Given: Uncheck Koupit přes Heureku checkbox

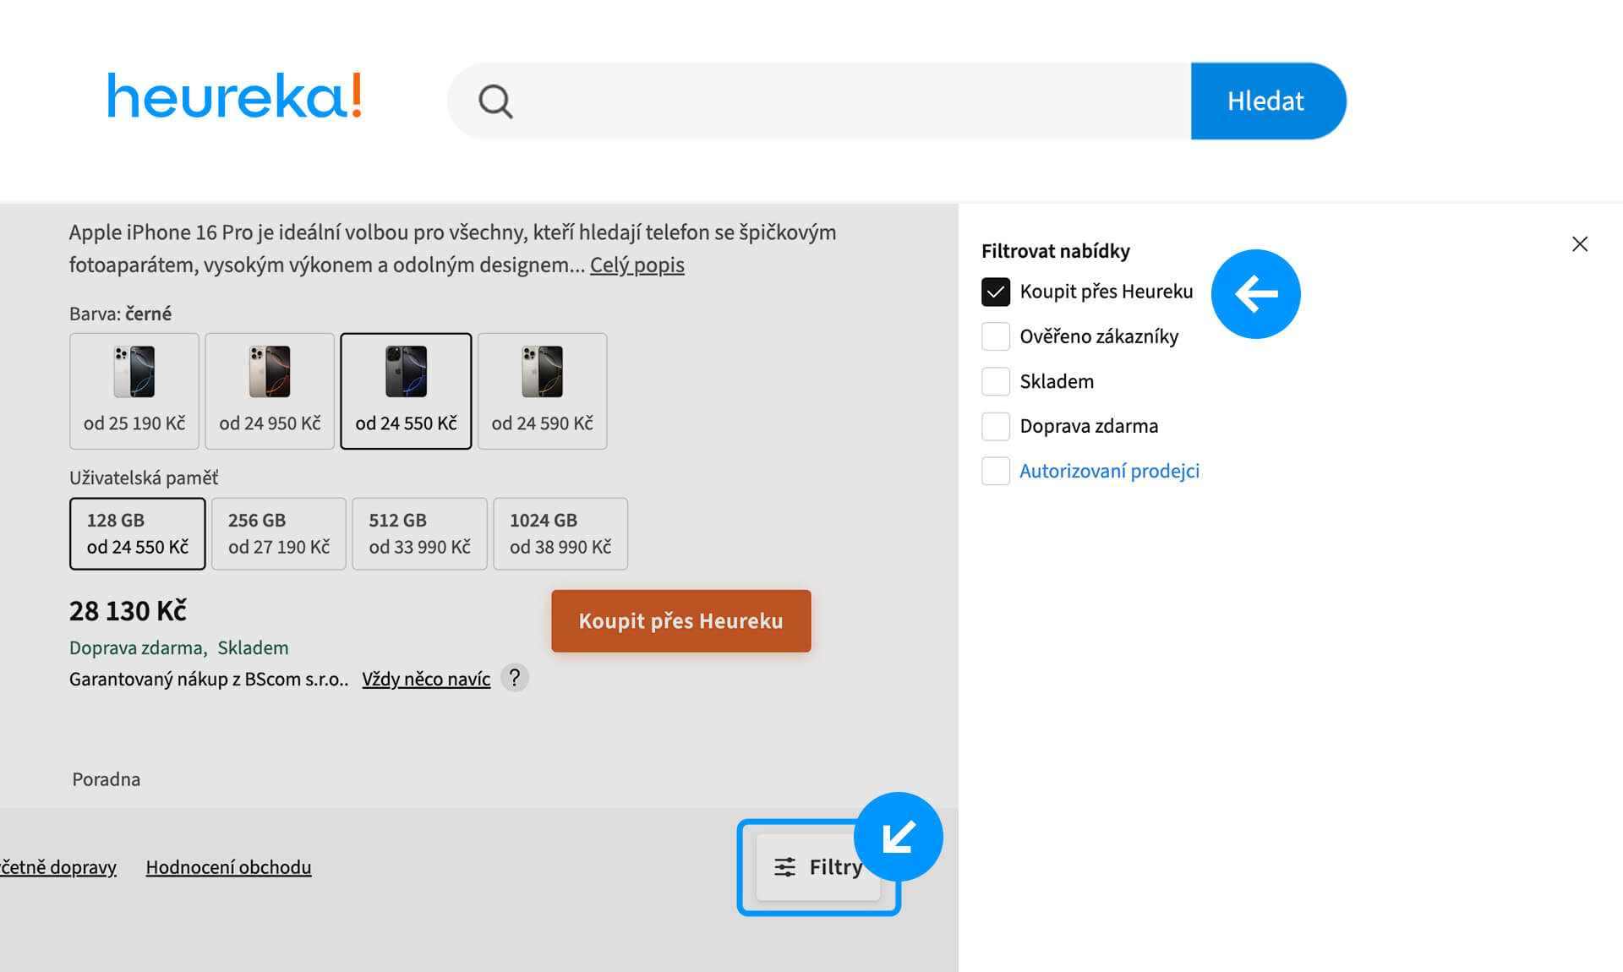Looking at the screenshot, I should [x=996, y=292].
